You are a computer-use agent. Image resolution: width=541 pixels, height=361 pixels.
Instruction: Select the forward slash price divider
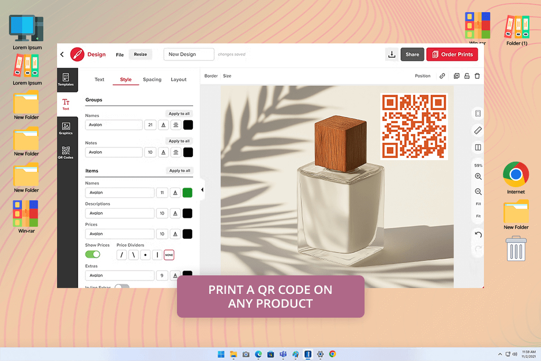(122, 255)
